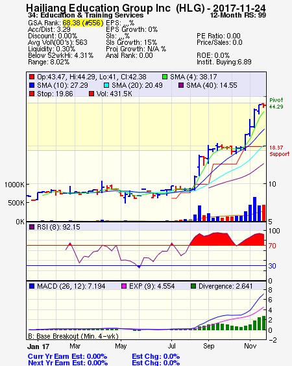Click the RSI (8): 92.15 label
Screen dimensions: 292x366
58,227
